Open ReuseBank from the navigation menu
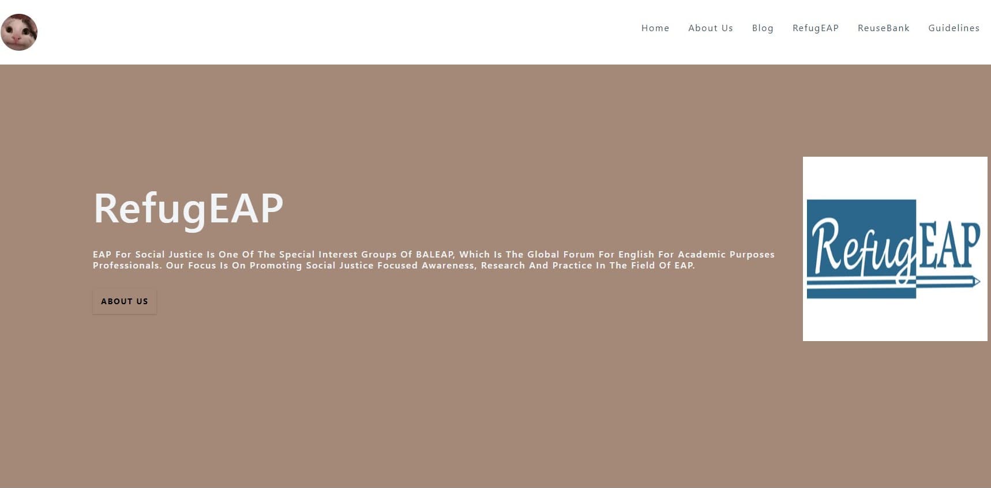Image resolution: width=991 pixels, height=488 pixels. coord(883,28)
